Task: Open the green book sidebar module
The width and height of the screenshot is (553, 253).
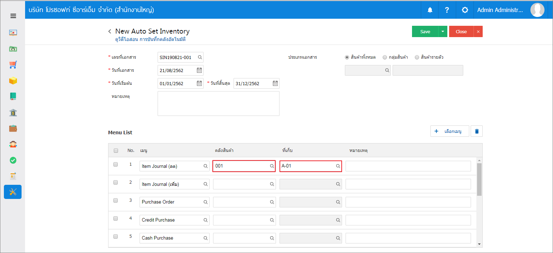Action: (13, 96)
